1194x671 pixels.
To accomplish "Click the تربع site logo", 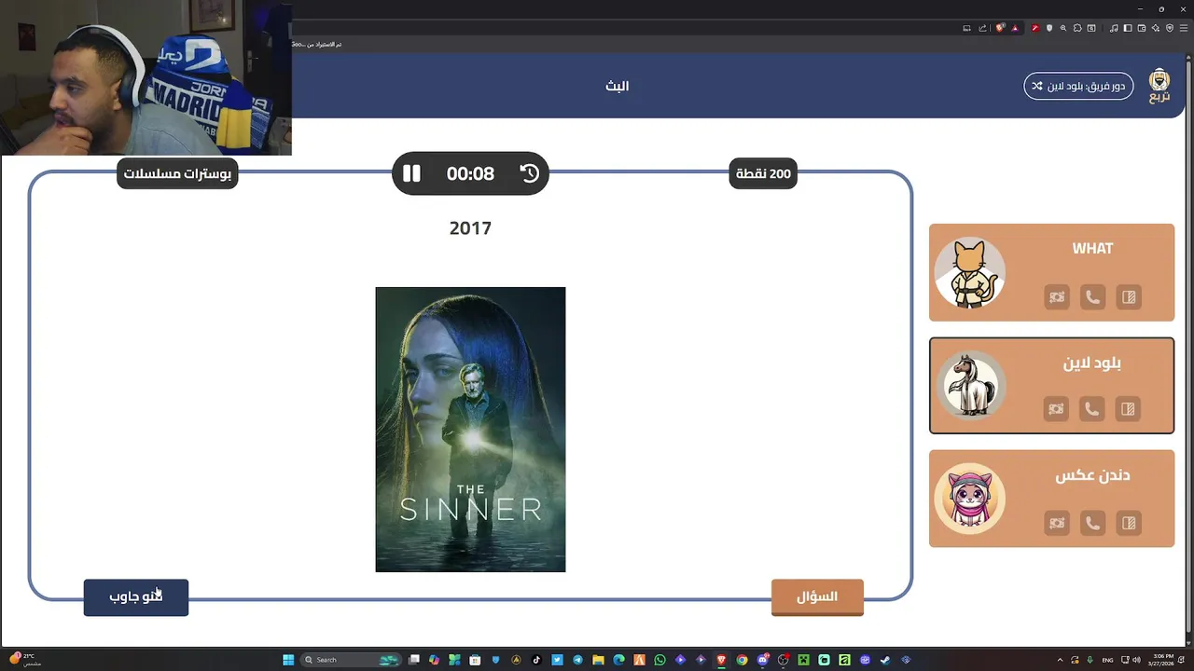I will tap(1159, 85).
